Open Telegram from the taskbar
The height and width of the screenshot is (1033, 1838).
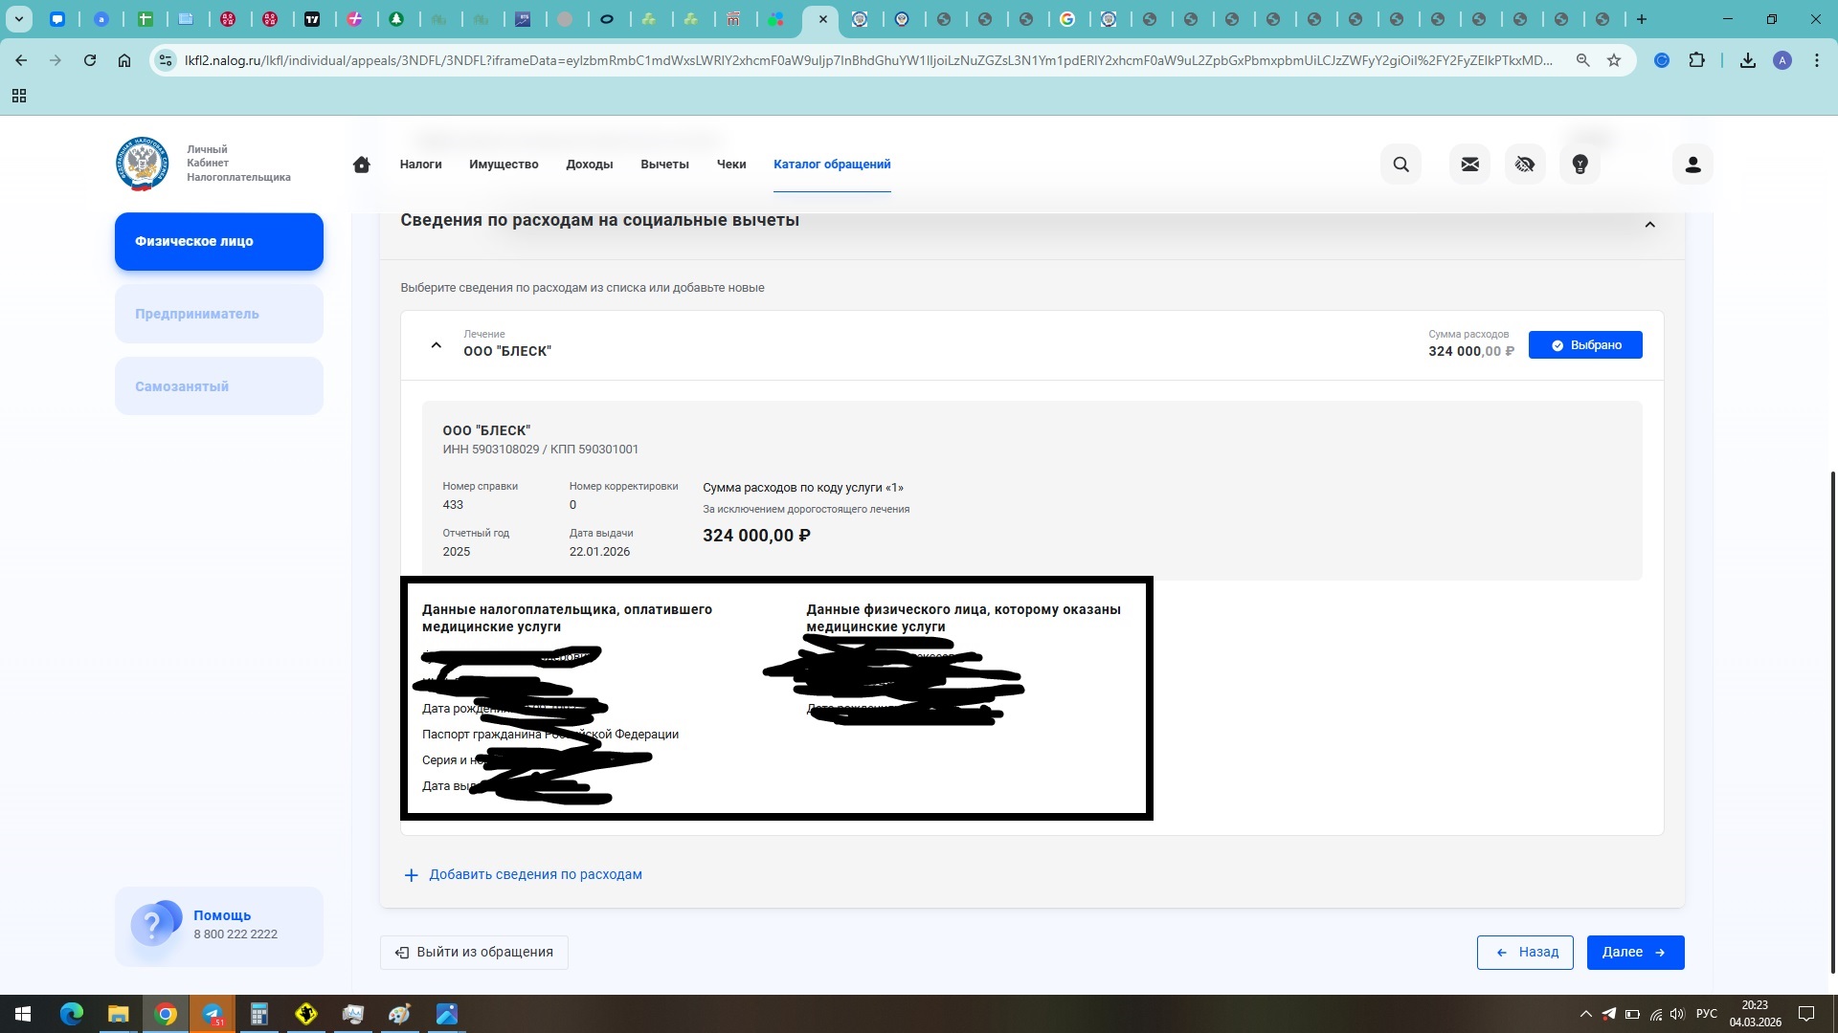[213, 1014]
